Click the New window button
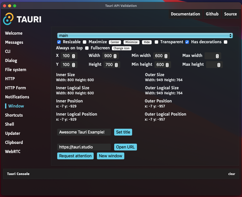Viewport: 242px width, 197px height. click(x=111, y=156)
